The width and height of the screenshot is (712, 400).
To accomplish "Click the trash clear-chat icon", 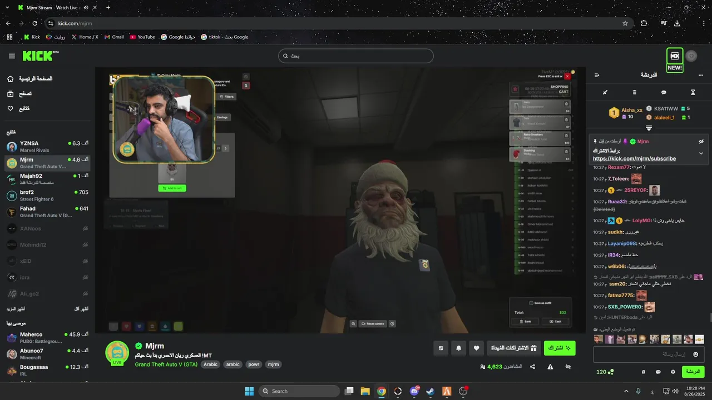I will click(x=635, y=92).
